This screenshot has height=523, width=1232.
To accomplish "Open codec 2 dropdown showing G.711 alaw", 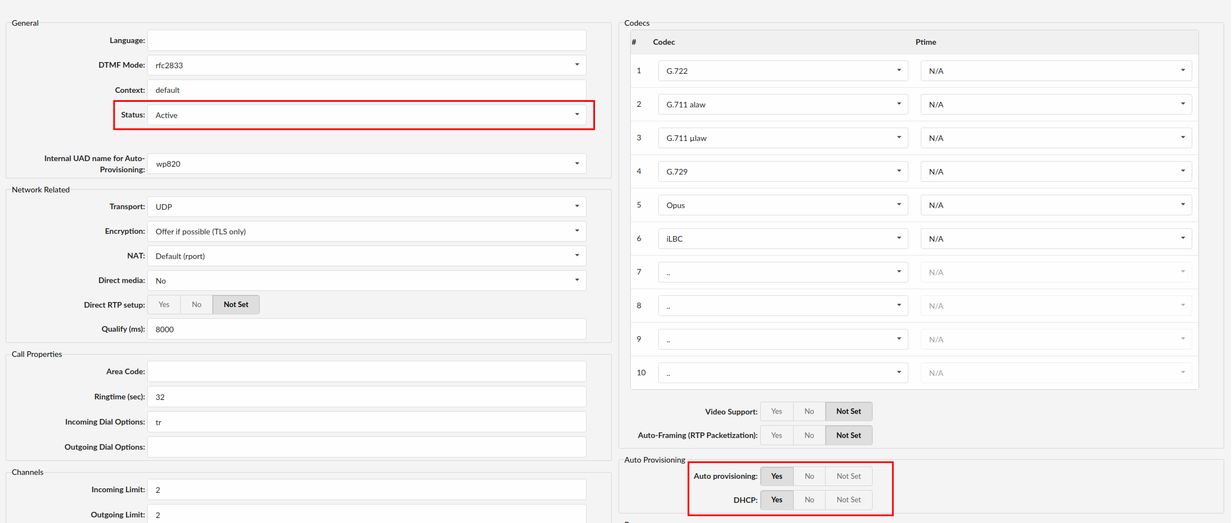I will pyautogui.click(x=783, y=105).
